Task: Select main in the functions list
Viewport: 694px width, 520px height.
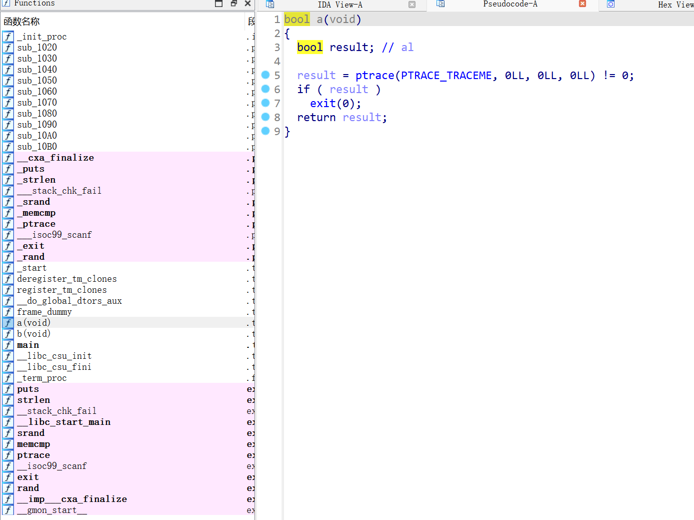Action: (28, 345)
